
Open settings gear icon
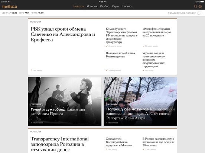[x=200, y=6]
